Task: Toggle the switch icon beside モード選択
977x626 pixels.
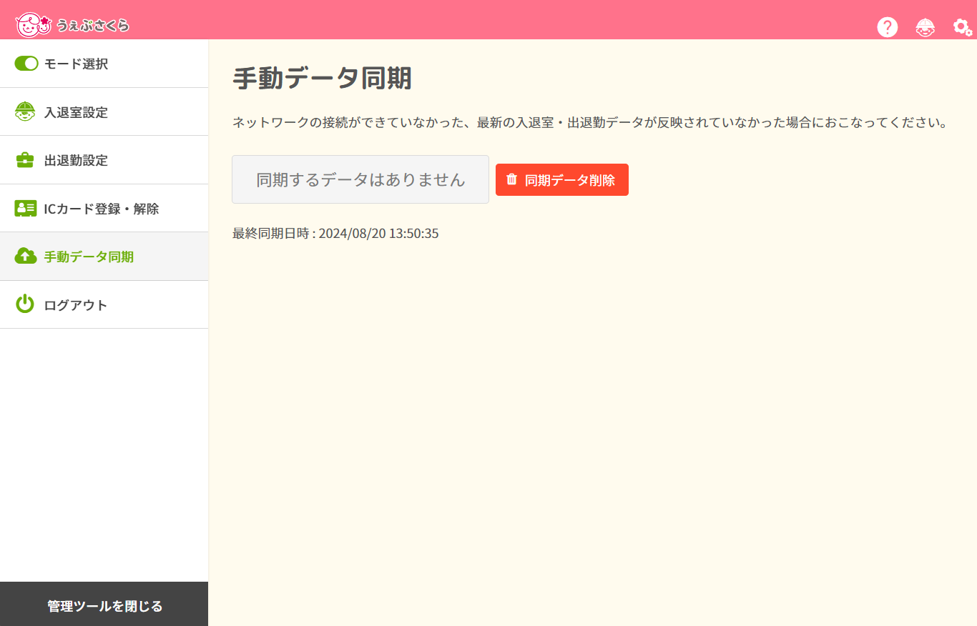Action: point(26,64)
